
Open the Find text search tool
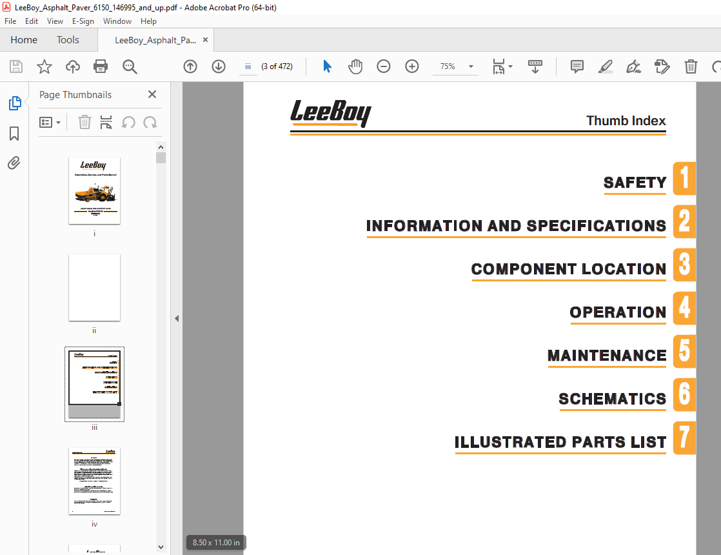click(130, 66)
